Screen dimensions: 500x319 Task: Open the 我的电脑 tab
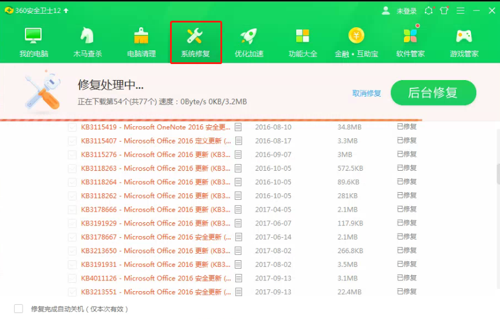tap(34, 42)
